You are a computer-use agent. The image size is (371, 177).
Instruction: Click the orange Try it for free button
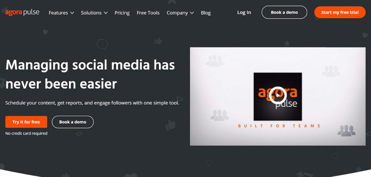(x=26, y=122)
